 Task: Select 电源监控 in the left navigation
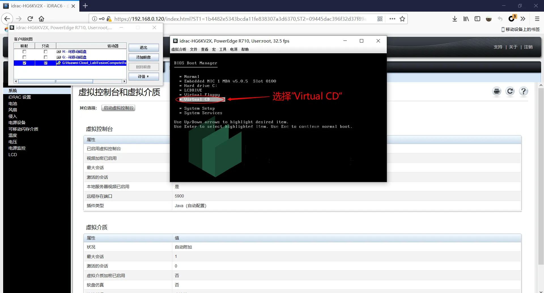17,148
